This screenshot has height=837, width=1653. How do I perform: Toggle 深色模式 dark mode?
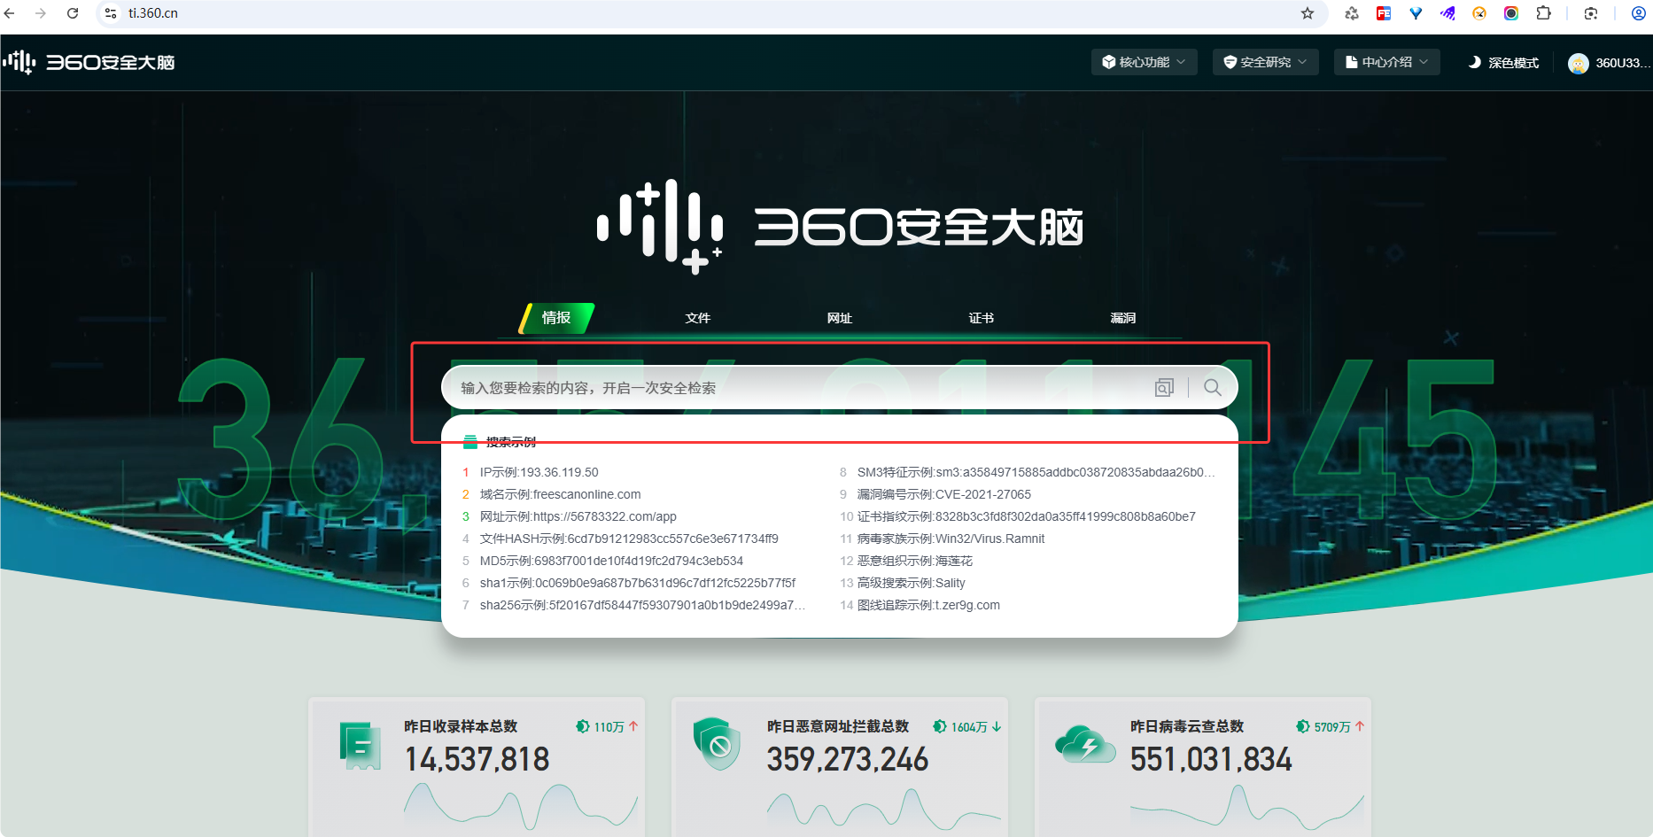(x=1503, y=63)
